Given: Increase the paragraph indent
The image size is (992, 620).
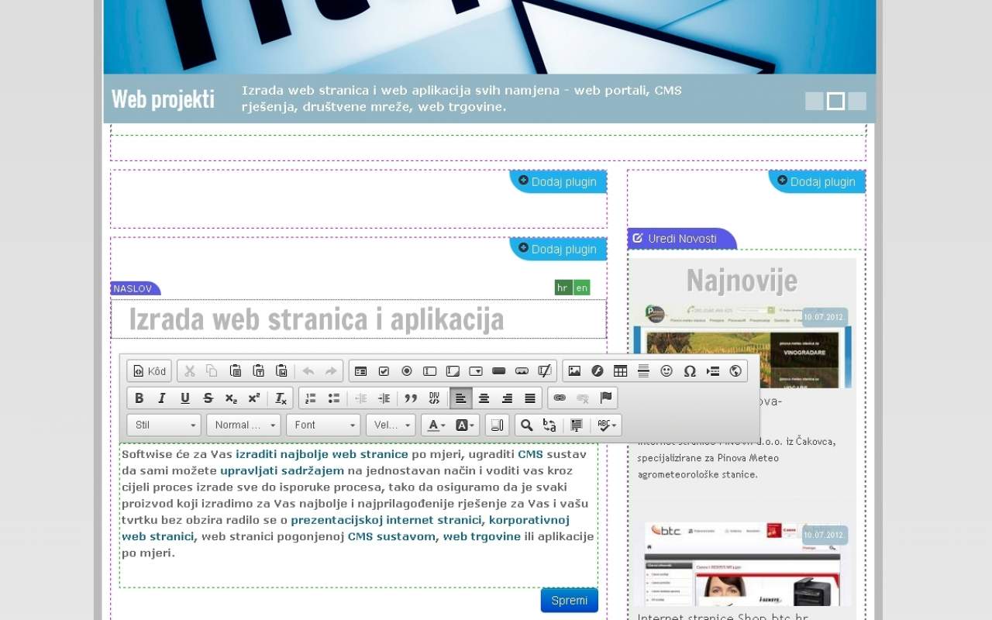Looking at the screenshot, I should pos(384,398).
